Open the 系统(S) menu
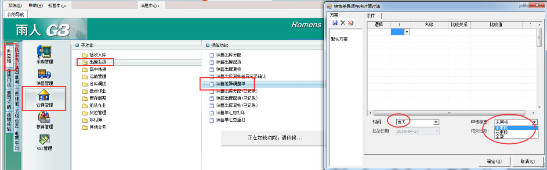547x170 pixels. point(14,6)
